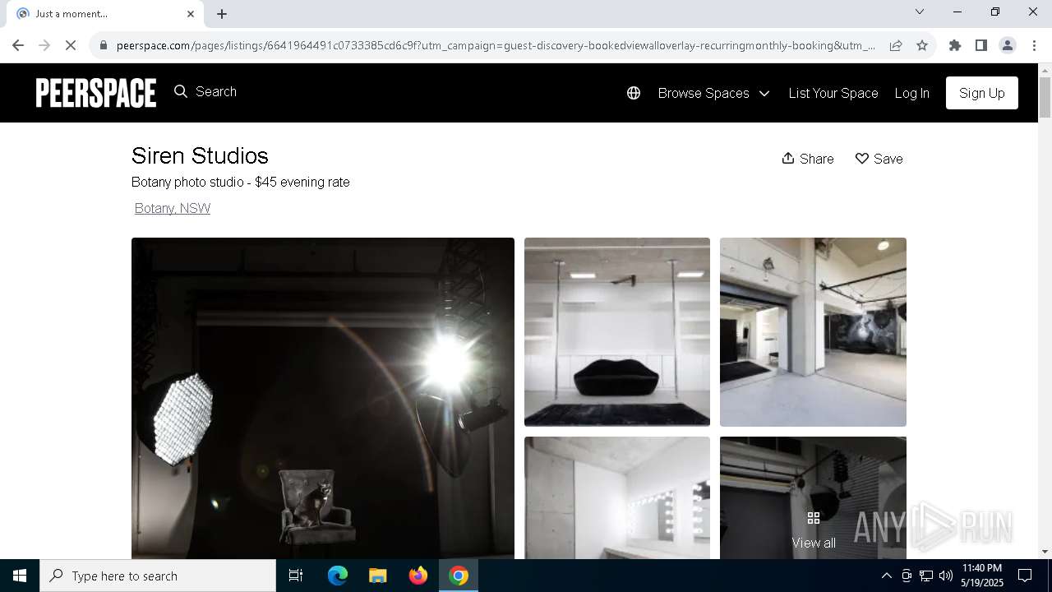Viewport: 1052px width, 592px height.
Task: Open the notification center
Action: [1025, 576]
